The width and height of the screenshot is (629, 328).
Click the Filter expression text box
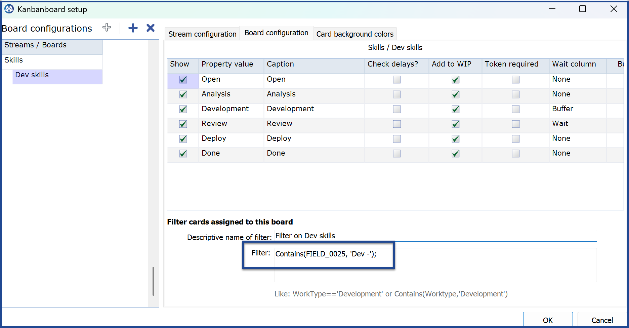click(435, 265)
